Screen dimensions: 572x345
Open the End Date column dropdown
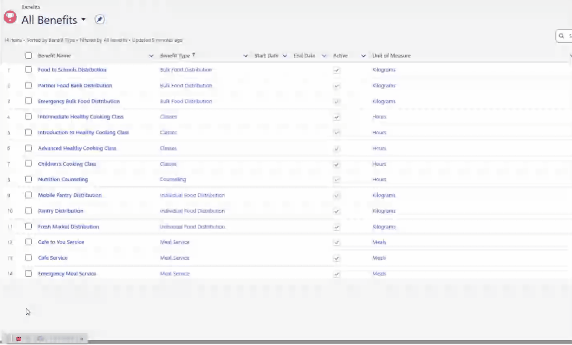324,56
